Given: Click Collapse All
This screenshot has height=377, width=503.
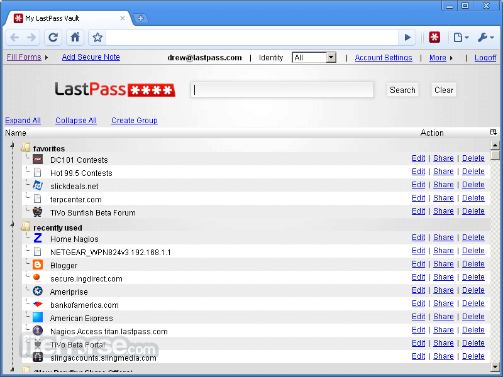Looking at the screenshot, I should [76, 121].
